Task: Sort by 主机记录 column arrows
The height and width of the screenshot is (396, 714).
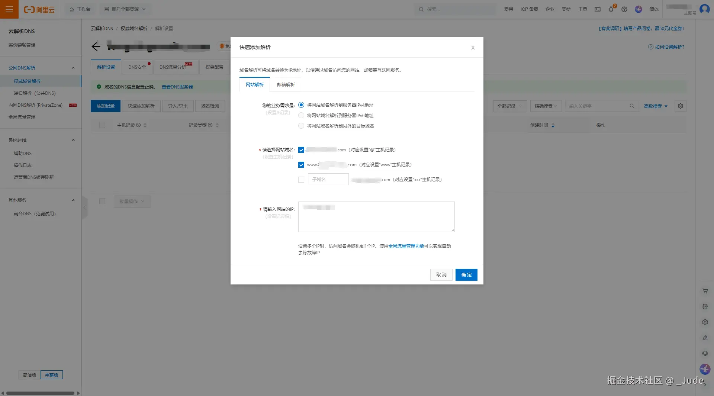Action: 145,125
